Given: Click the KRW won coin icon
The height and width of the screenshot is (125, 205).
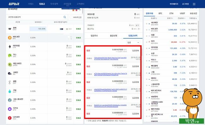Looking at the screenshot, I should click(10, 29).
